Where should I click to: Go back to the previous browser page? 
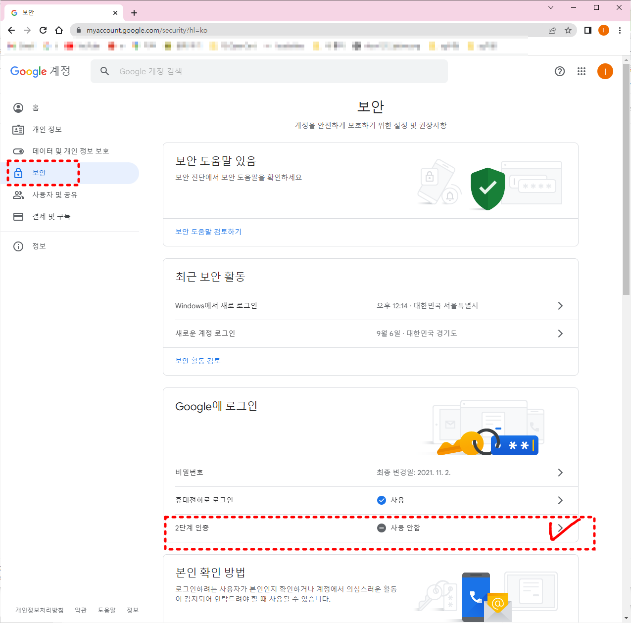click(x=11, y=30)
